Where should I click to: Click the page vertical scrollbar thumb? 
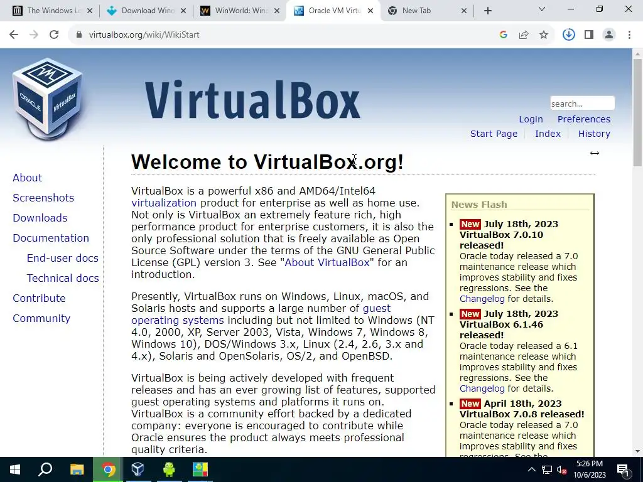[638, 113]
